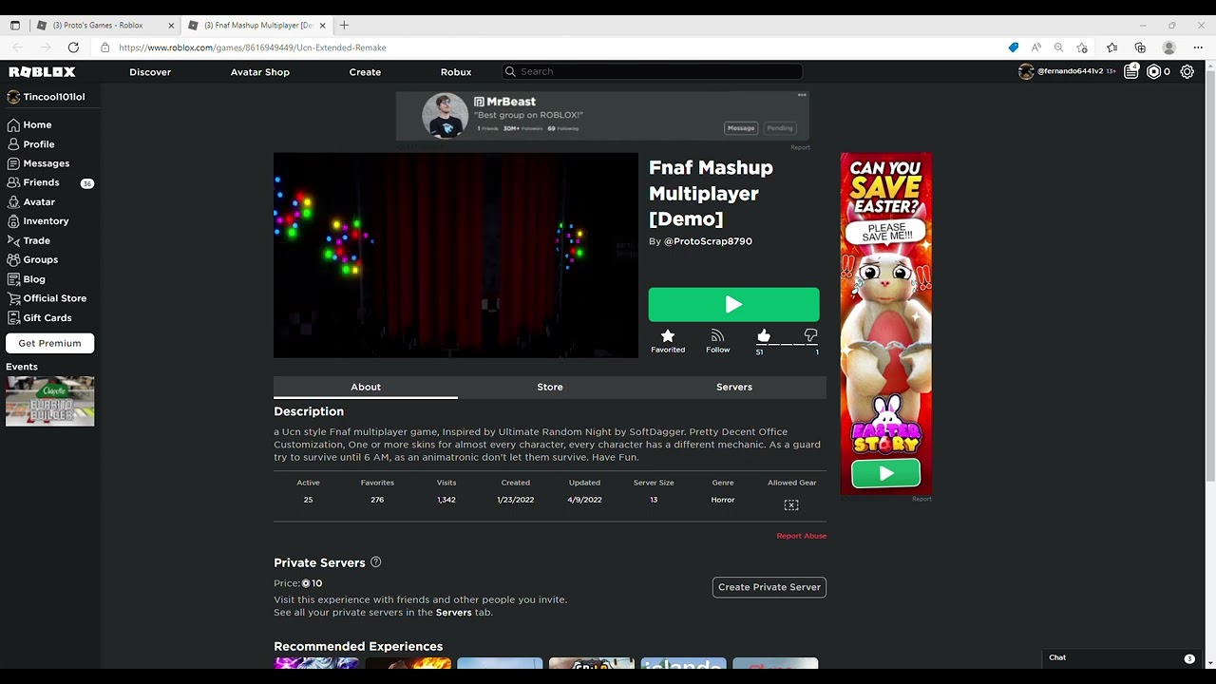This screenshot has width=1216, height=684.
Task: Open the @ProtoScrap8790 creator link
Action: [x=708, y=241]
